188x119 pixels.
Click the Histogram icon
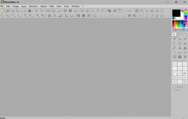click(x=49, y=16)
